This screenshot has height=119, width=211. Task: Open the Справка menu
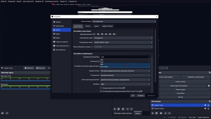coord(73,1)
